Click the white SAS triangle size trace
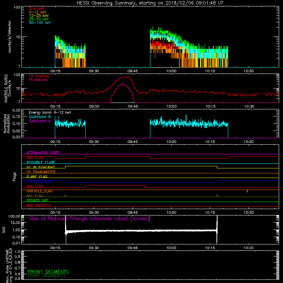 141,231
